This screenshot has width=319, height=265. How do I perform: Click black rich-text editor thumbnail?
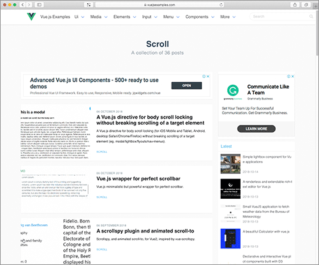[x=230, y=189]
